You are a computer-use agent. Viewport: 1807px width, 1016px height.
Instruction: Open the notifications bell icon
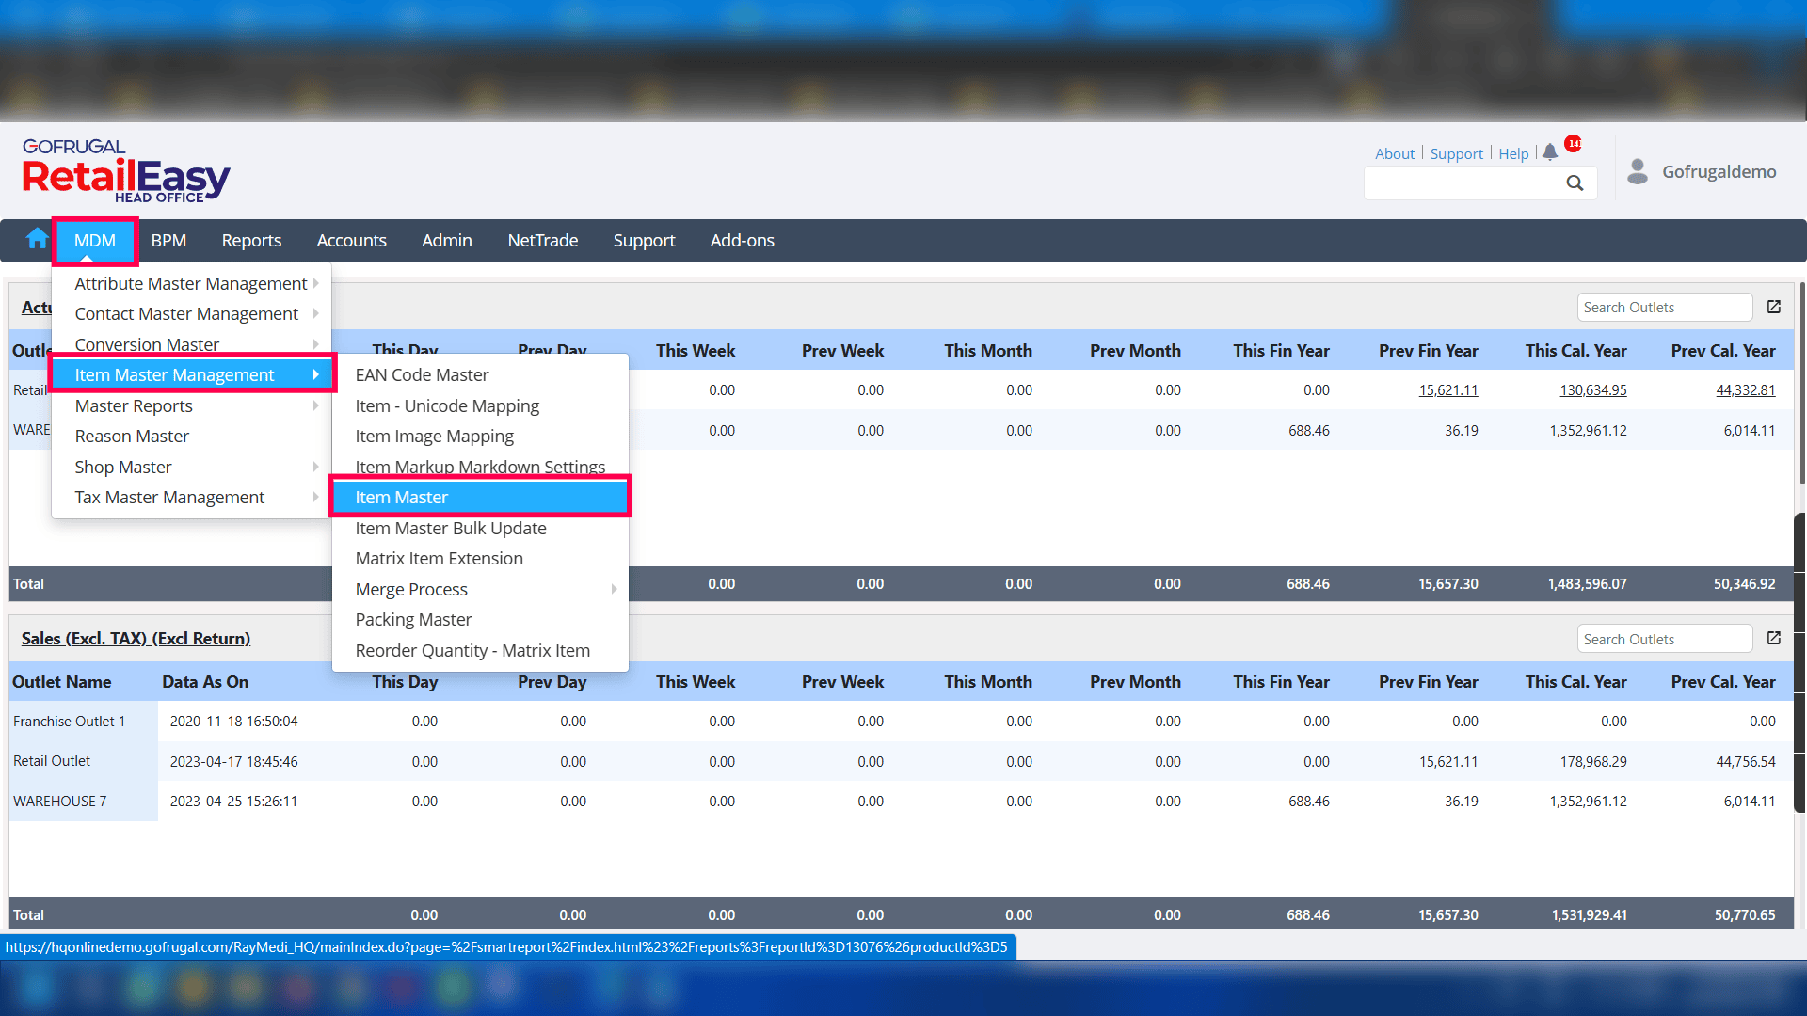1550,152
